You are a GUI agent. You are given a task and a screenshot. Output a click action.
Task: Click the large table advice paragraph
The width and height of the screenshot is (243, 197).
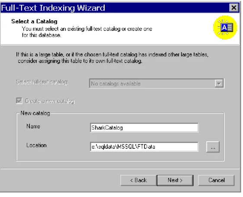pos(112,58)
